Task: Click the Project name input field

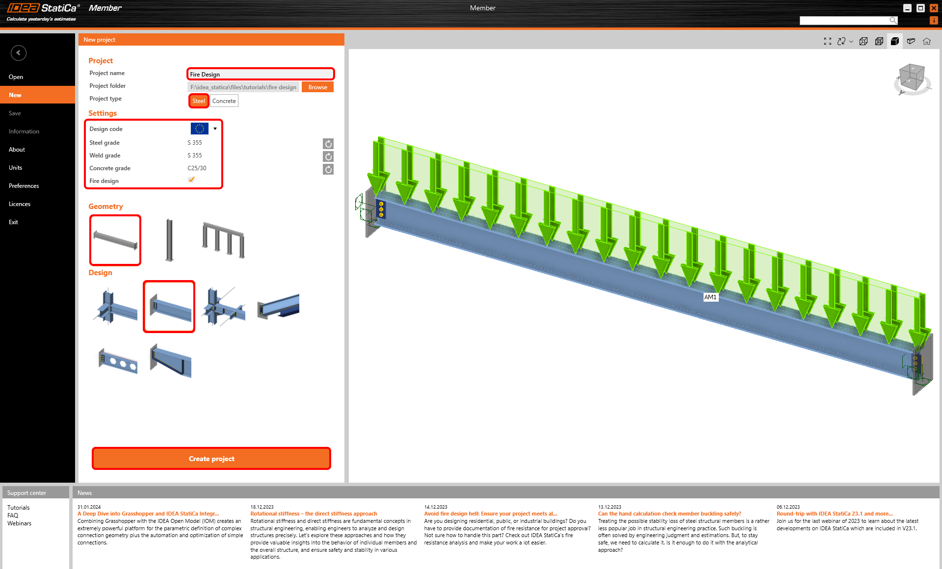Action: [261, 74]
